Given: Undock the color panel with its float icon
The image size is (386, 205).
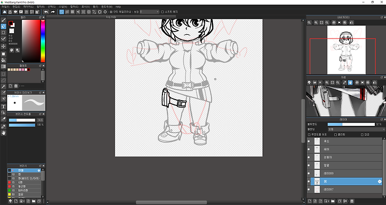Looking at the screenshot, I should pos(40,17).
